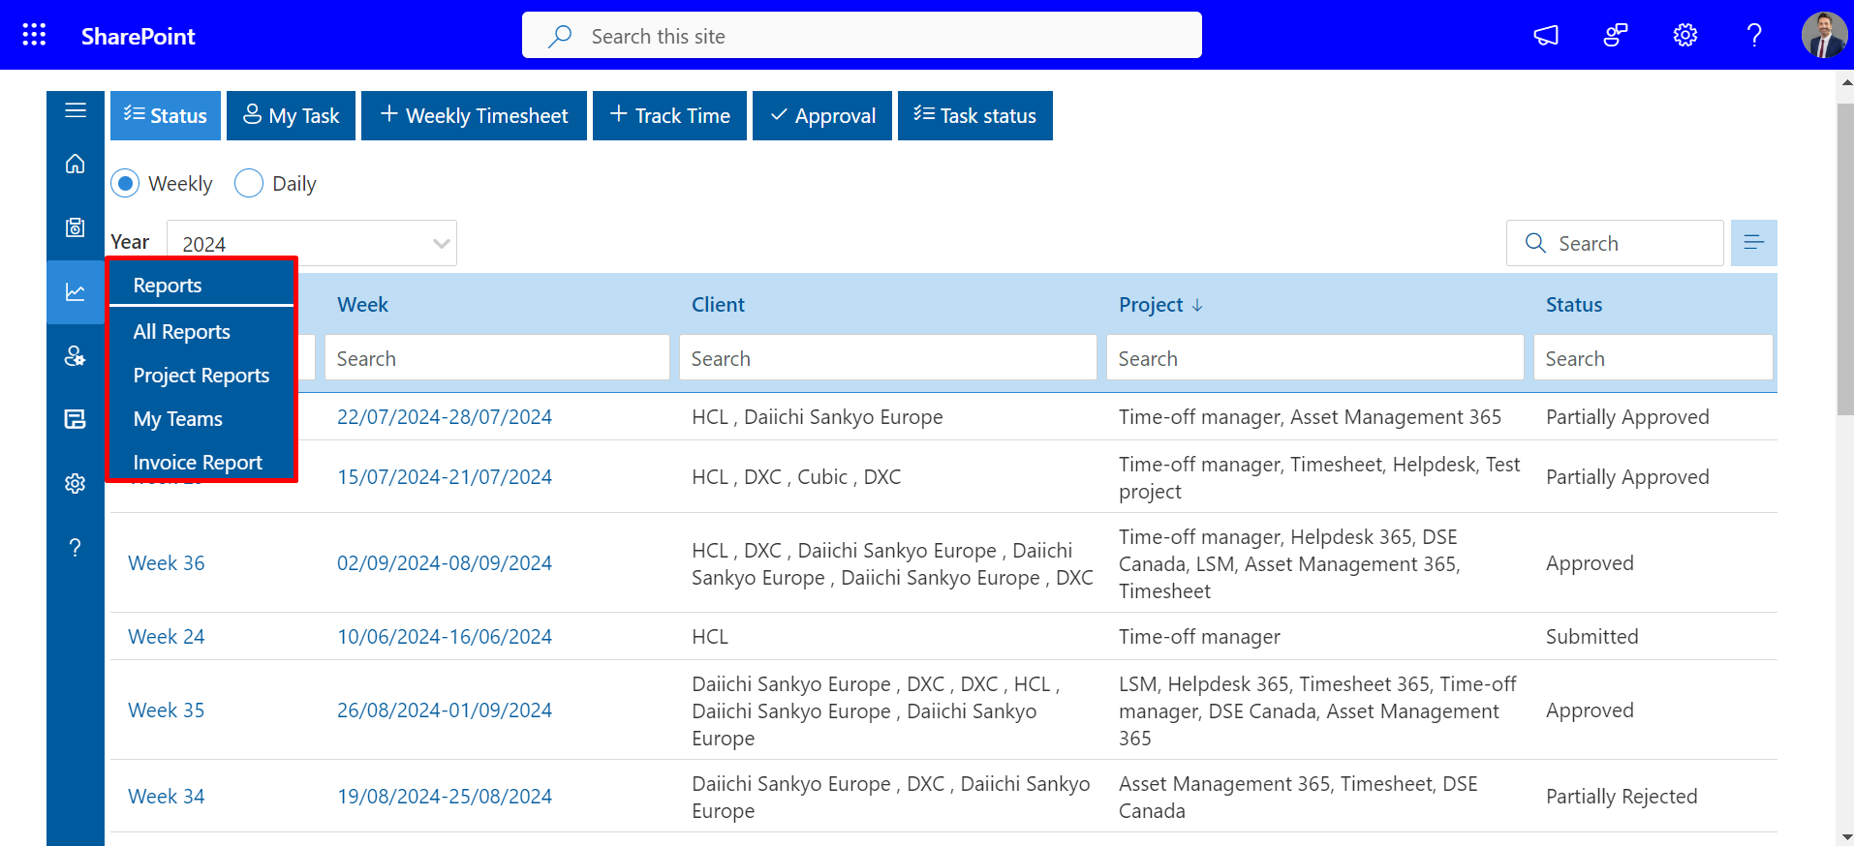This screenshot has width=1854, height=846.
Task: Click the megaphone announcements icon
Action: tap(1546, 36)
